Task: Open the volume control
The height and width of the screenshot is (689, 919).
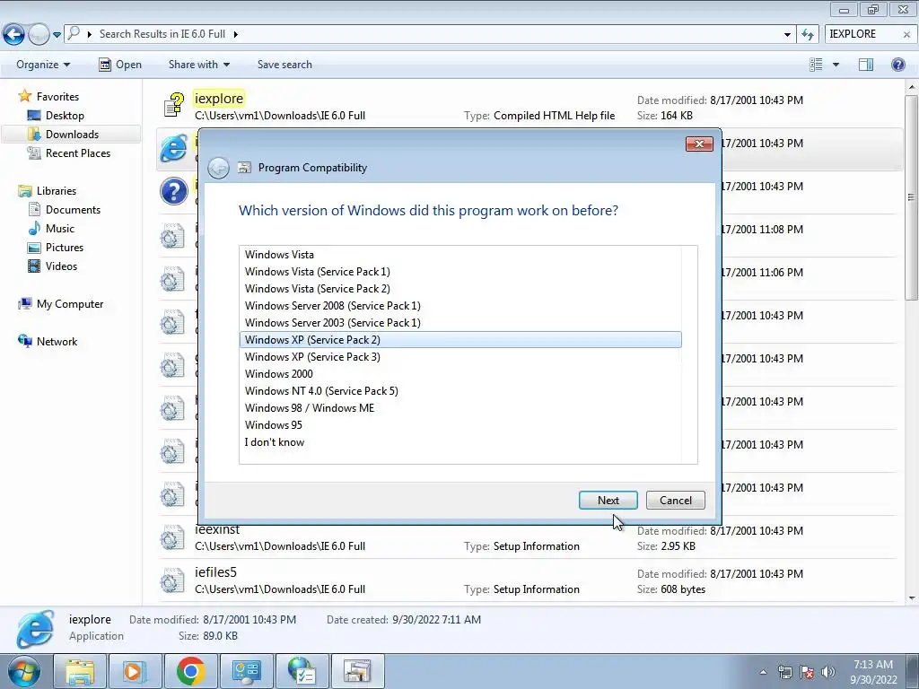Action: [x=828, y=672]
